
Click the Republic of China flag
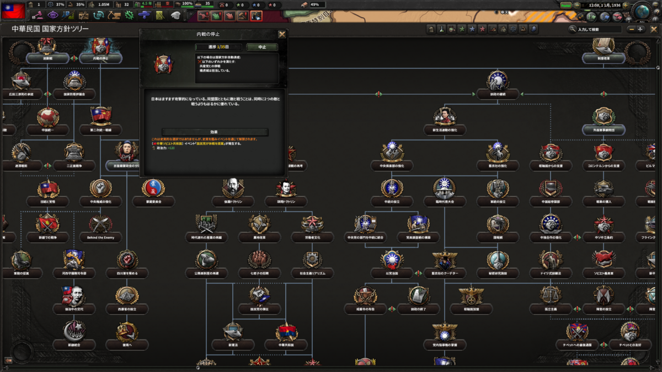(13, 10)
